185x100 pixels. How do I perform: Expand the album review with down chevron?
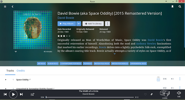click(x=114, y=54)
